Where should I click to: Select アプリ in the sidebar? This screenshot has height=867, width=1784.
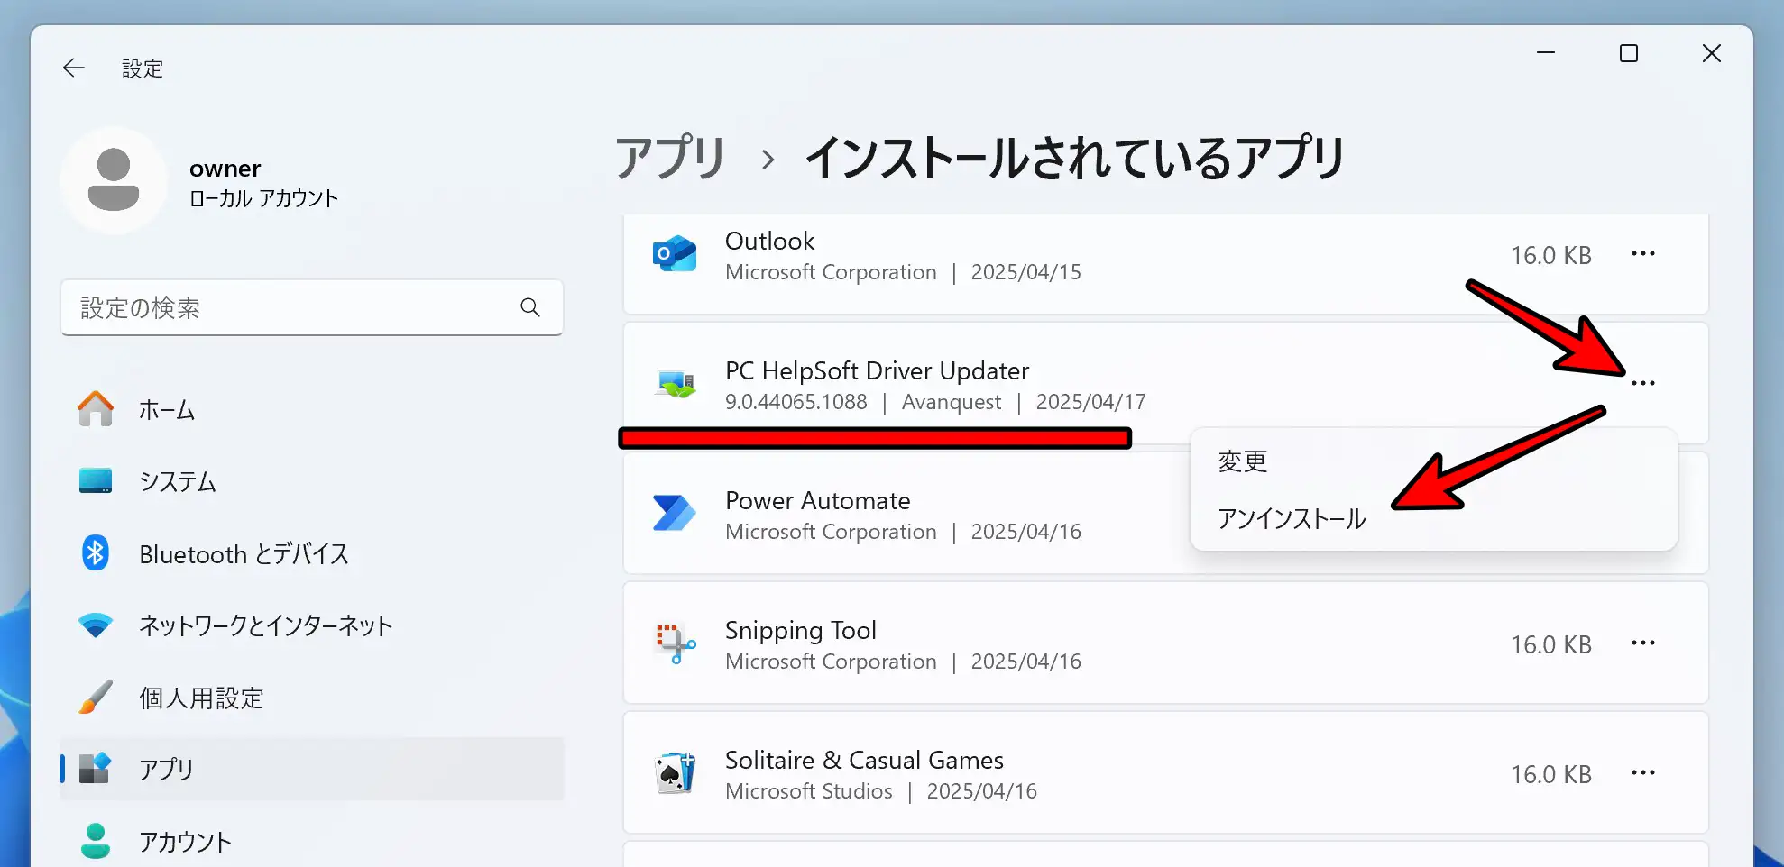coord(312,769)
